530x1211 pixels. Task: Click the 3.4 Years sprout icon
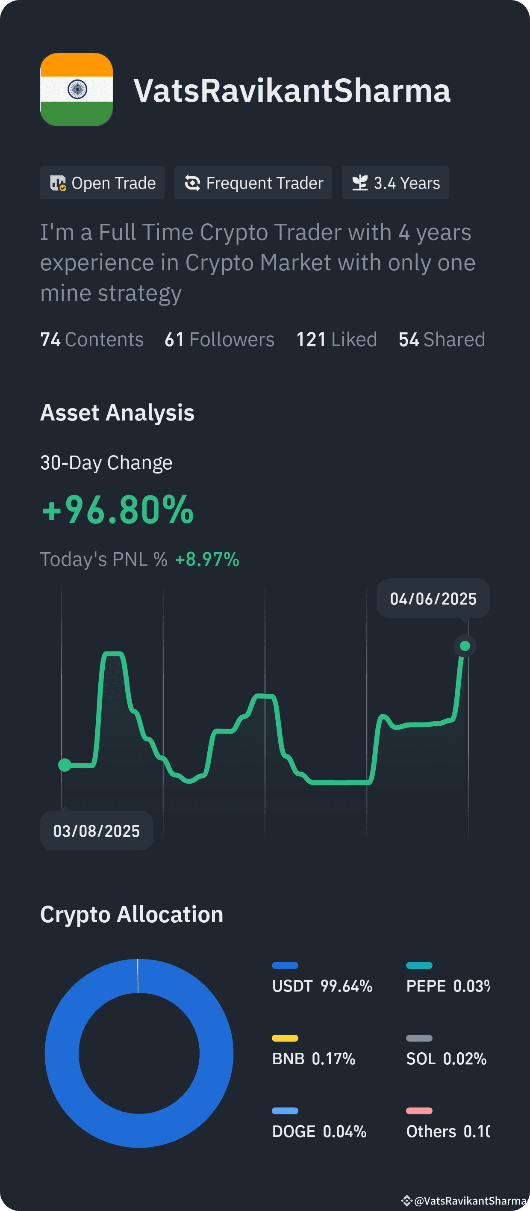coord(360,183)
